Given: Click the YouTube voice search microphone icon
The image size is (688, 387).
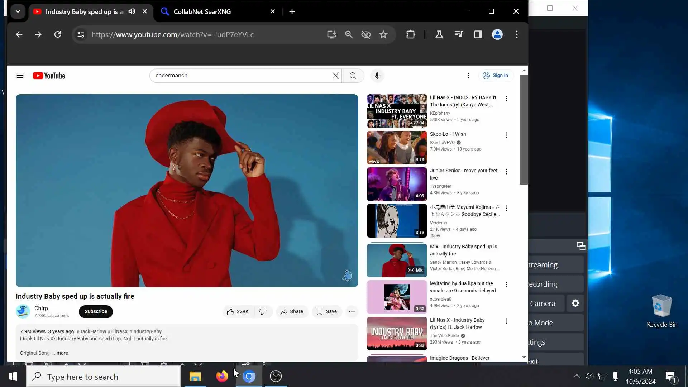Looking at the screenshot, I should (377, 76).
